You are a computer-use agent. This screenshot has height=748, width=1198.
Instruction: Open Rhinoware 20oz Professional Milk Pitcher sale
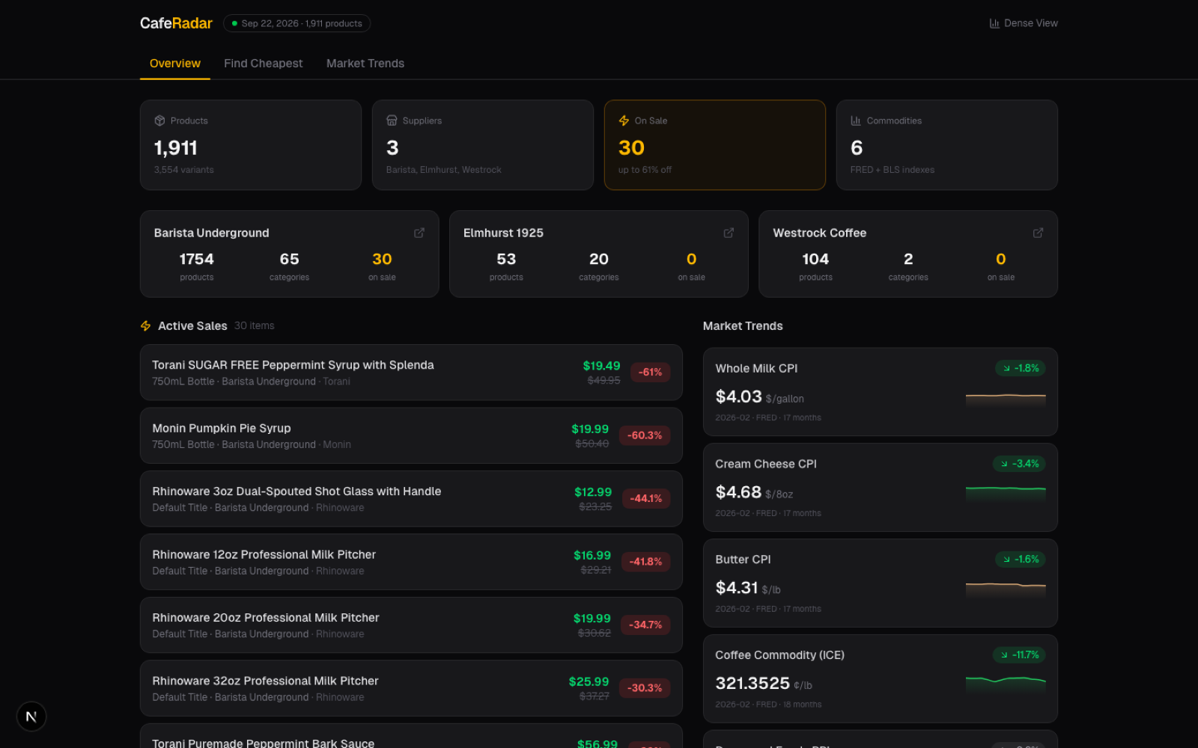[411, 625]
